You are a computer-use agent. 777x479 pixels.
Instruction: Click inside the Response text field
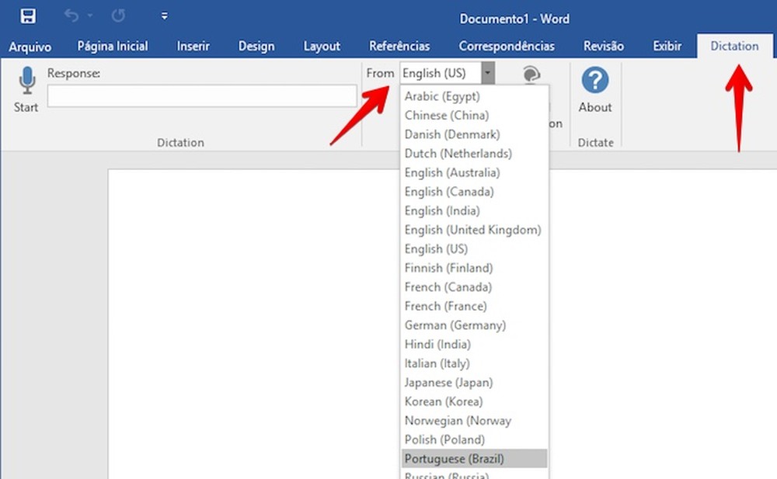click(x=201, y=96)
